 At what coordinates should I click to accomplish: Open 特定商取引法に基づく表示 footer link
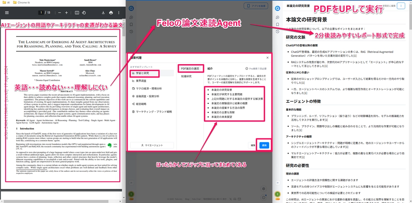tap(215, 199)
